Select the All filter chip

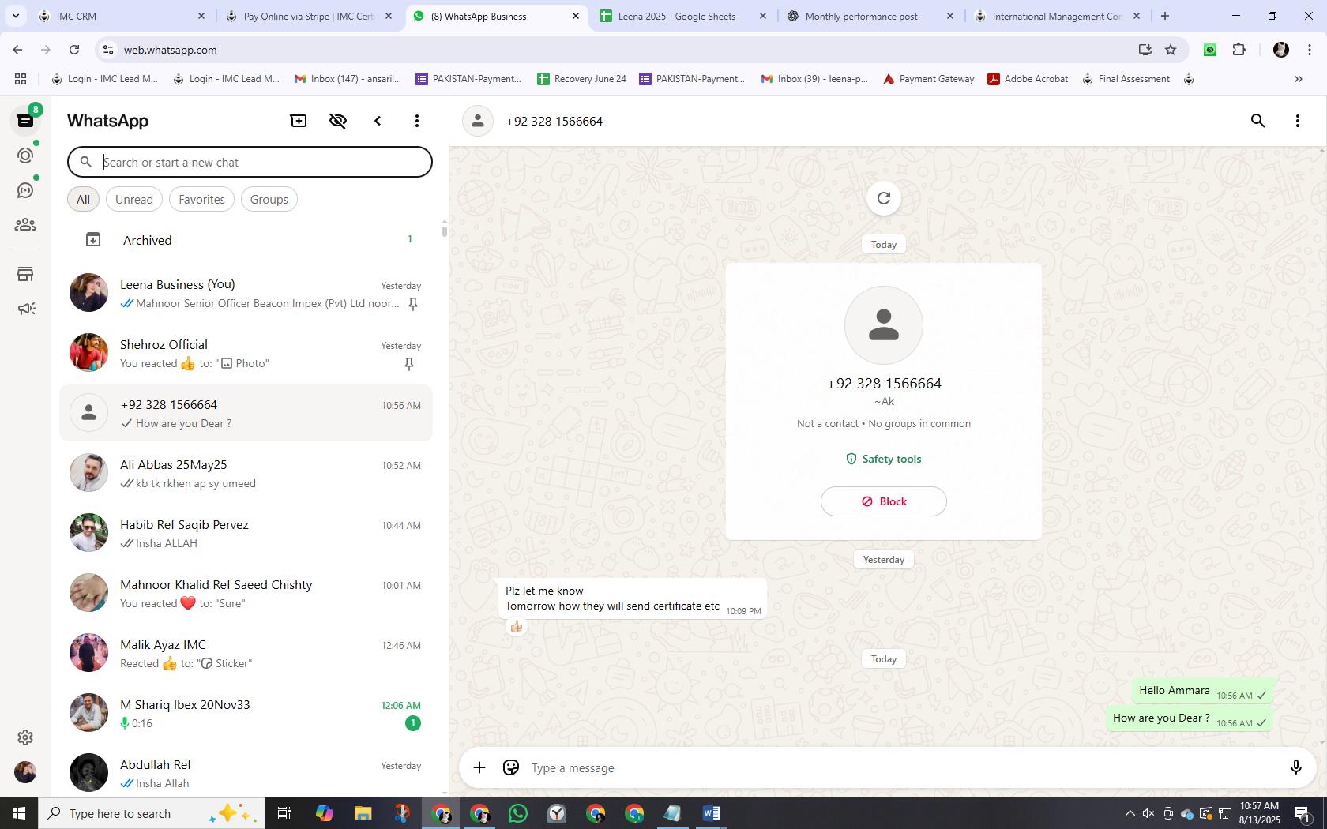83,199
